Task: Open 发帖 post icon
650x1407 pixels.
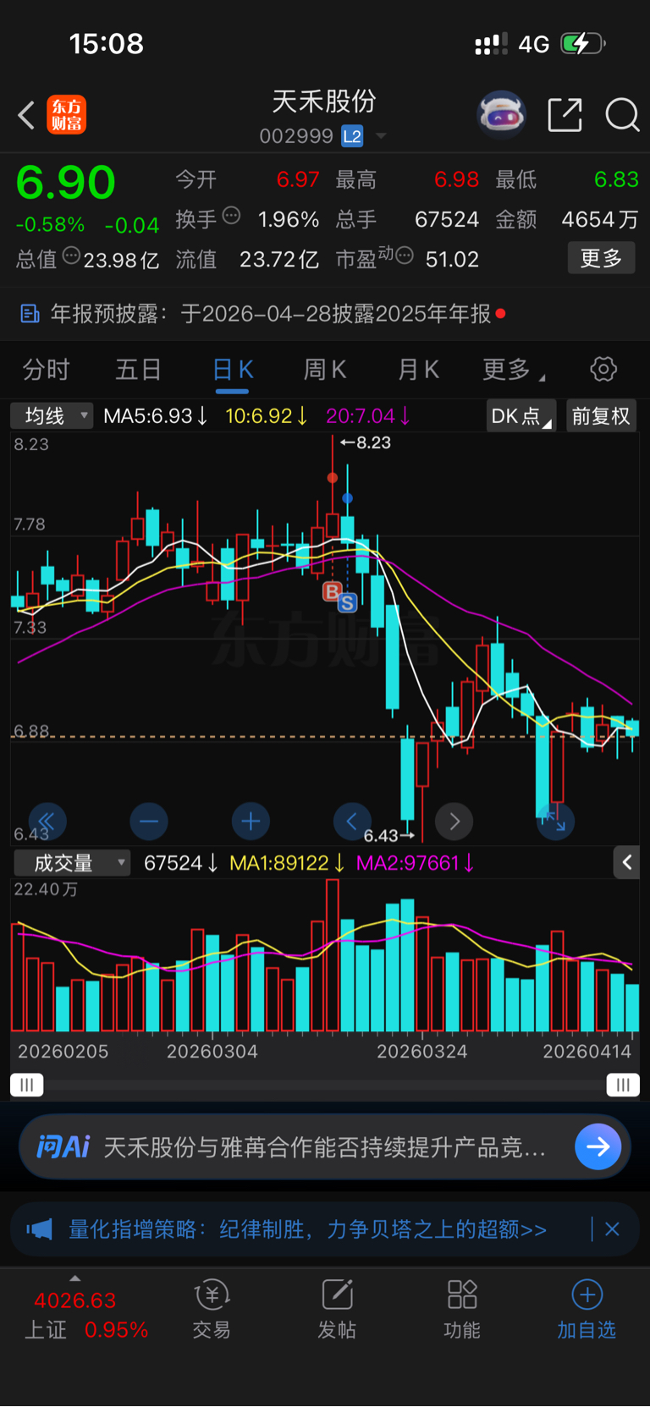Action: point(337,1309)
